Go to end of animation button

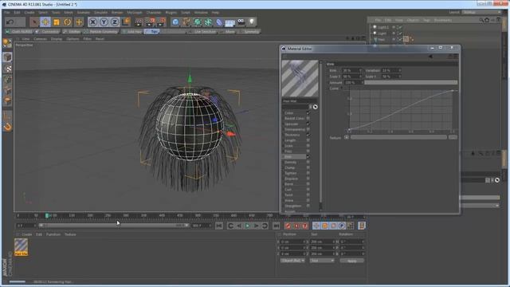click(x=277, y=226)
